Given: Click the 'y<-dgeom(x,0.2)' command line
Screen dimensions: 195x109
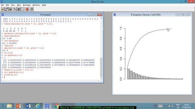Looking at the screenshot, I should click(x=13, y=55).
